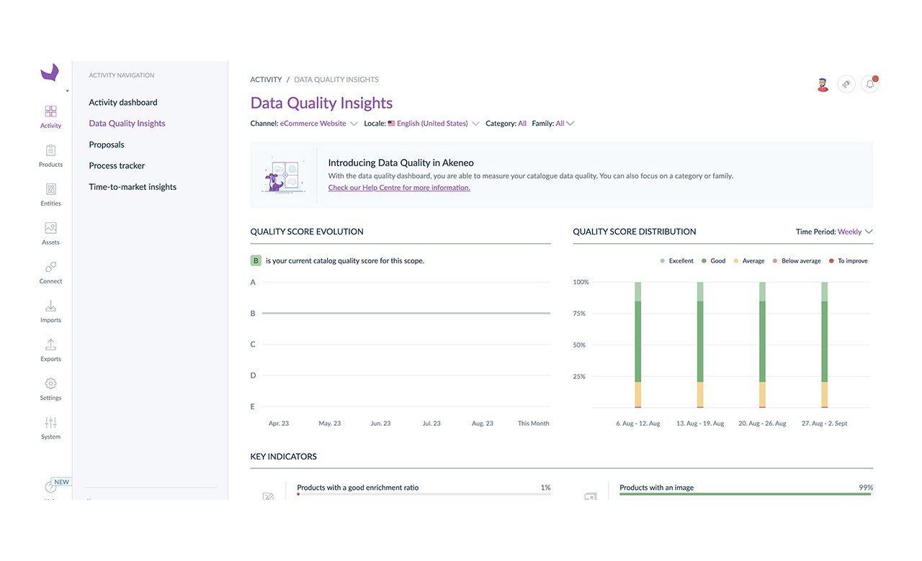The image size is (922, 561).
Task: Click the 'Jun. 23' axis label
Action: [381, 424]
